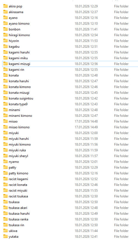Image resolution: width=138 pixels, height=241 pixels.
Task: Select the tsukasa akari folder name
Action: (18, 208)
